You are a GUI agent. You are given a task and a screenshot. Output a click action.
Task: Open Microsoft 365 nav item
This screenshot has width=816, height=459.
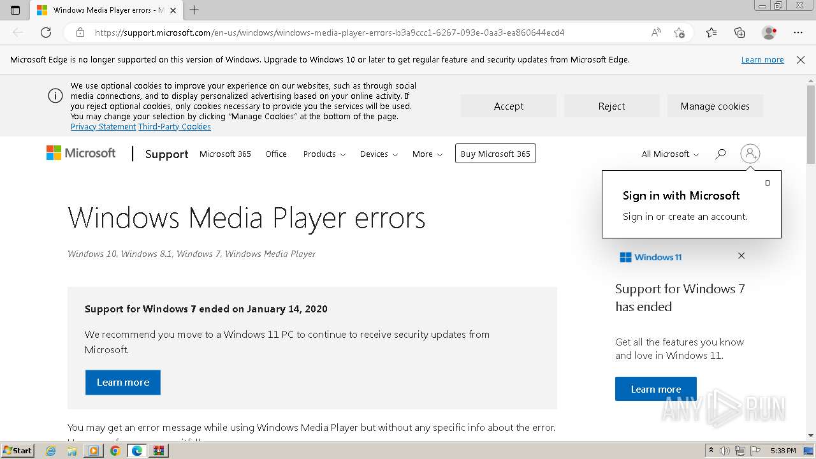point(225,154)
